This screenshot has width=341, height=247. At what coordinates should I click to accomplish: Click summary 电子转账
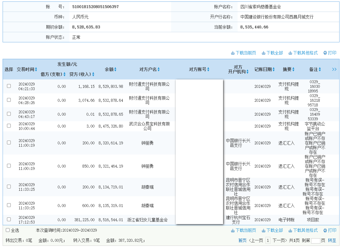click(286, 220)
